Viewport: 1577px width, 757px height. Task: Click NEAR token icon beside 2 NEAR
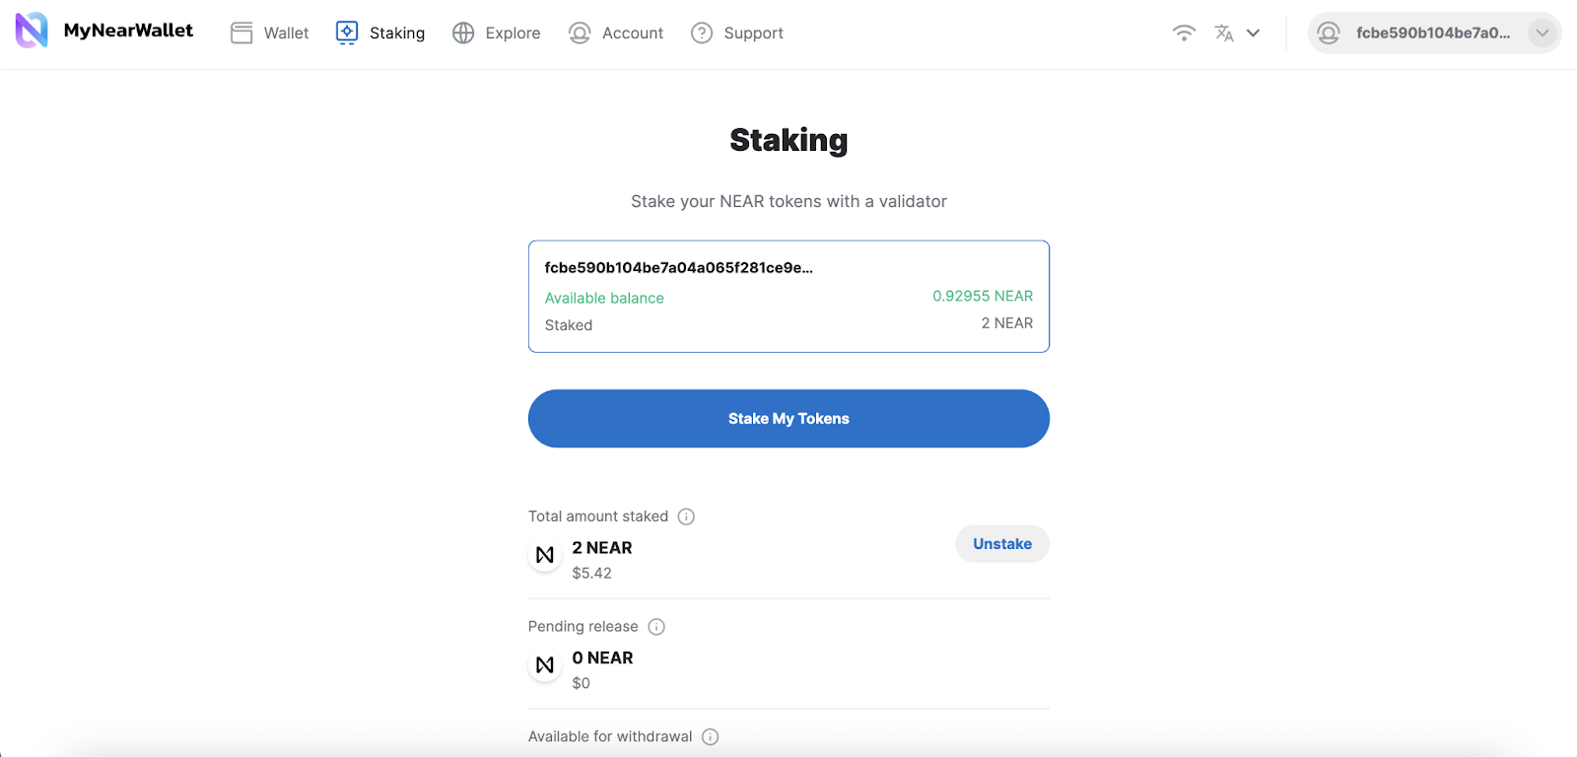coord(545,555)
